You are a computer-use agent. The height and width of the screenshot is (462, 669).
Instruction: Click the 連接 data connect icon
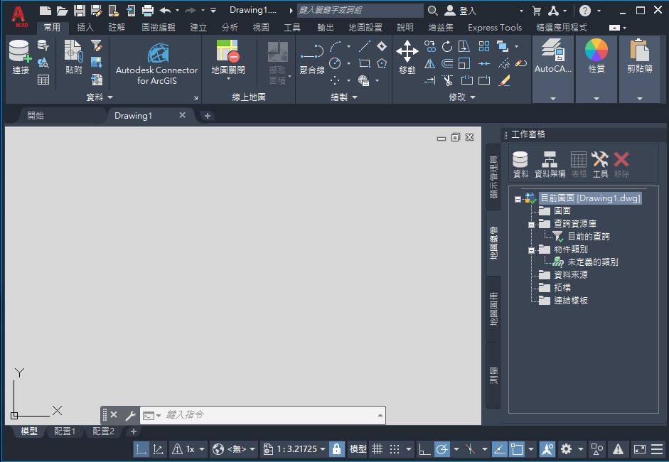(21, 57)
